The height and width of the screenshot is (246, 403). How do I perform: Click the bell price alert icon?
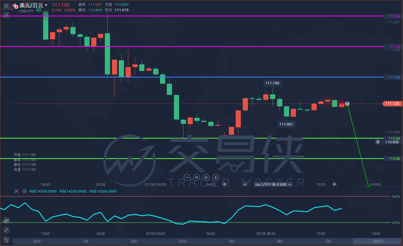[378, 142]
